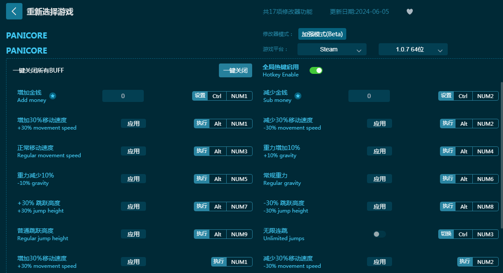This screenshot has height=273, width=503.
Task: Click Ctrl modifier for Unlimited jumps
Action: [463, 234]
